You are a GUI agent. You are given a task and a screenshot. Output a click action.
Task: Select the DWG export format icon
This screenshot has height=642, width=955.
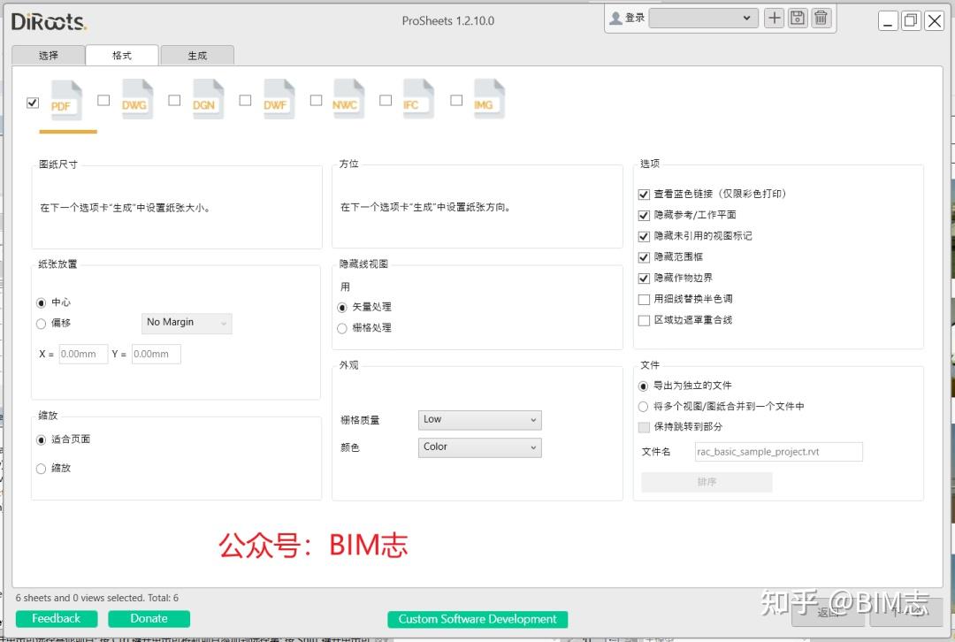136,99
